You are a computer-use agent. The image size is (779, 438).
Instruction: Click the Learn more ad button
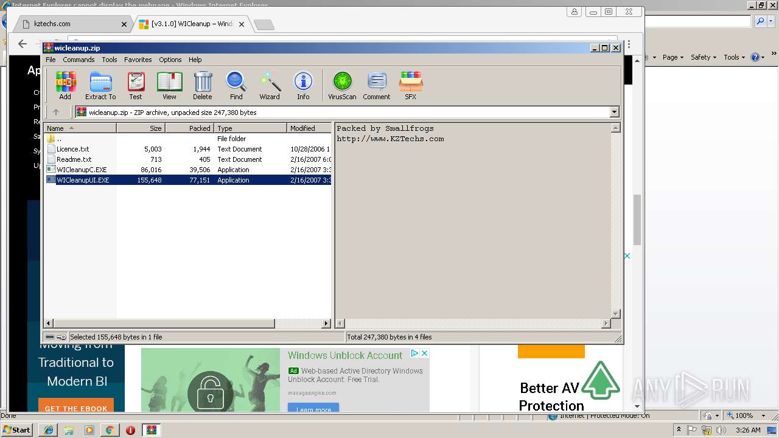tap(313, 409)
